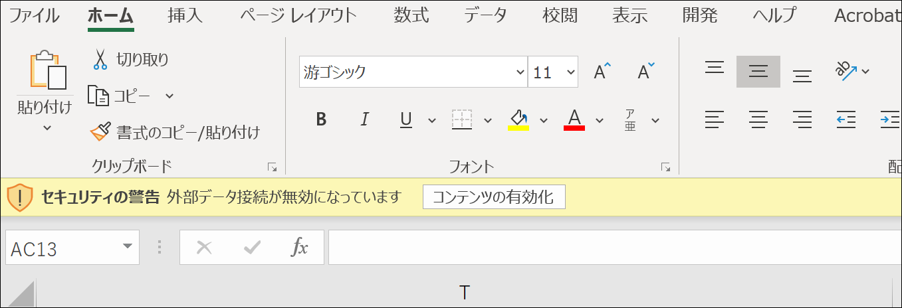Open fill color palette arrow
The width and height of the screenshot is (902, 308).
coord(544,120)
